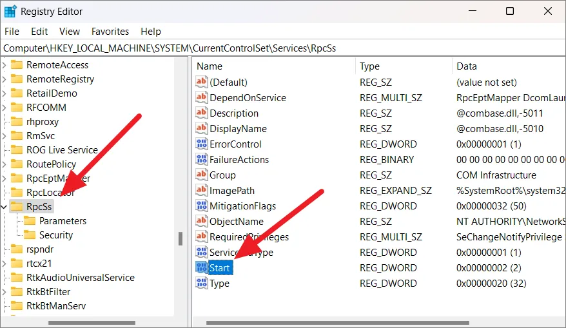Select the RmSvc key label

tap(41, 136)
